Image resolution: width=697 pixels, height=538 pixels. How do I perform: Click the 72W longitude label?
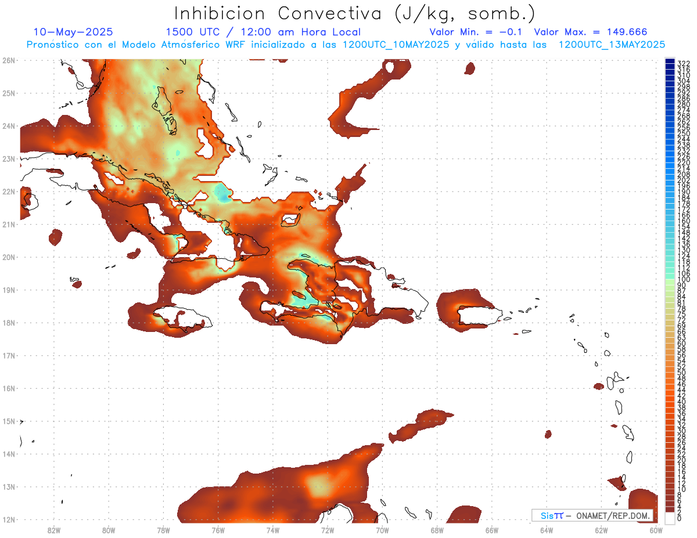(328, 530)
